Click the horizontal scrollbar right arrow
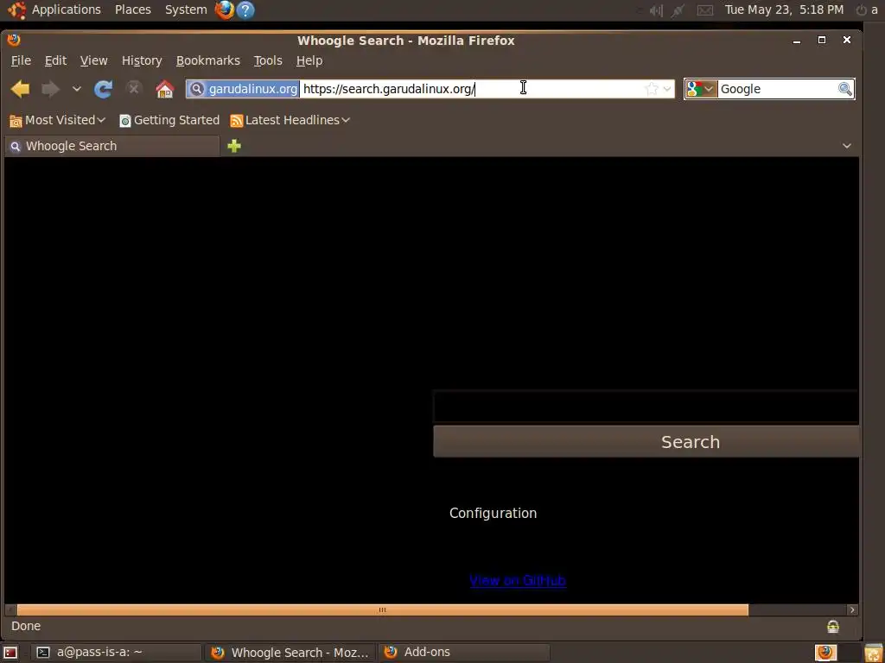This screenshot has width=885, height=663. click(x=852, y=610)
